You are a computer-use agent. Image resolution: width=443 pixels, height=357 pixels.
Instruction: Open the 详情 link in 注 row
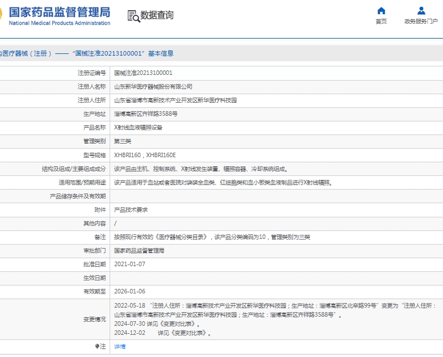(120, 346)
